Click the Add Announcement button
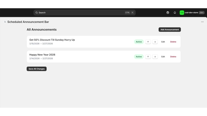207x116 pixels. point(170,29)
